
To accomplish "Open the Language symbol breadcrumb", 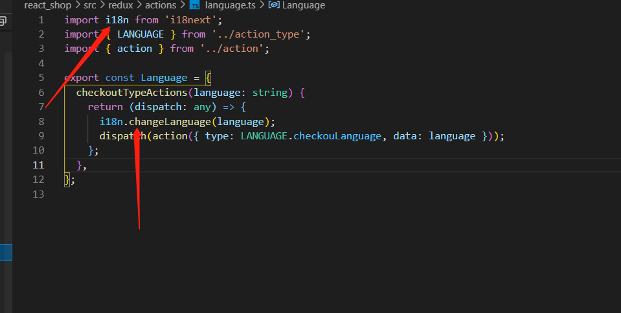I will coord(303,5).
